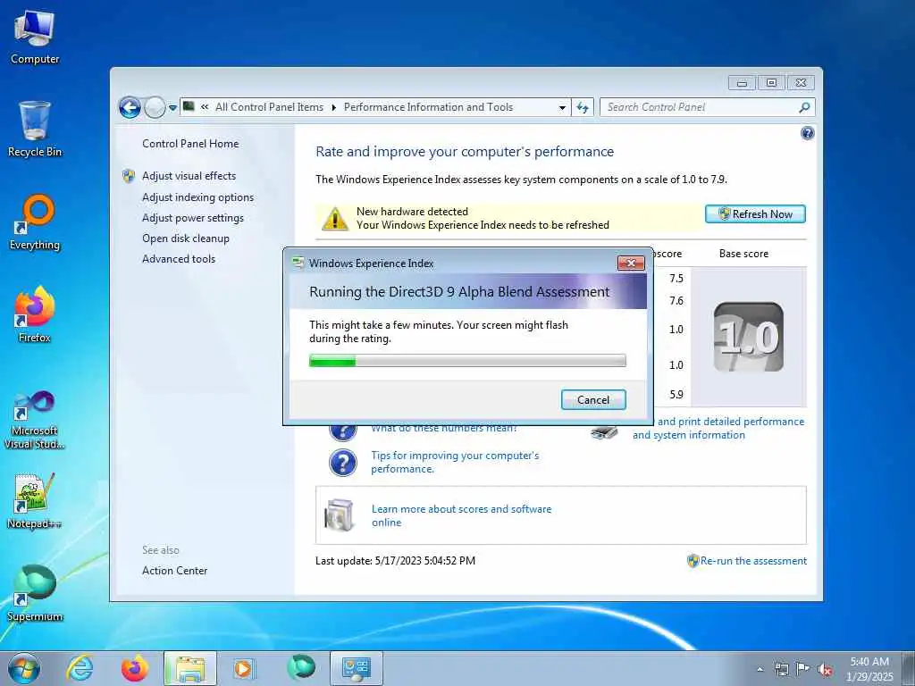915x686 pixels.
Task: Open the network tray icon
Action: click(781, 669)
